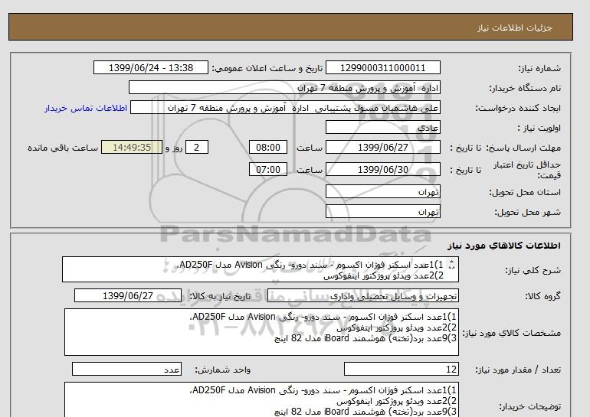Click the جزئیات اطلاعات نیاز header title
The image size is (590, 417).
514,28
